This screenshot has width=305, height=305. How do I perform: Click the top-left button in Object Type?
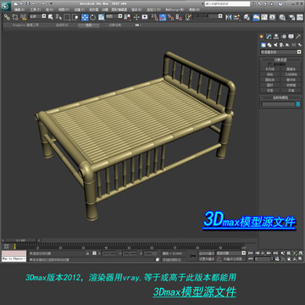pos(270,69)
